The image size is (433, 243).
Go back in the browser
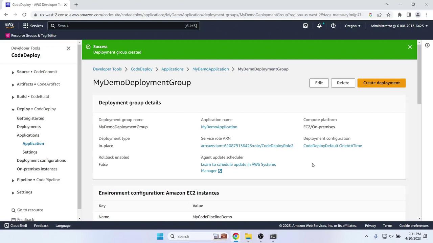[6, 15]
